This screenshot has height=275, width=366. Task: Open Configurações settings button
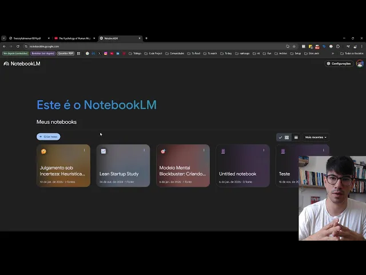click(339, 64)
